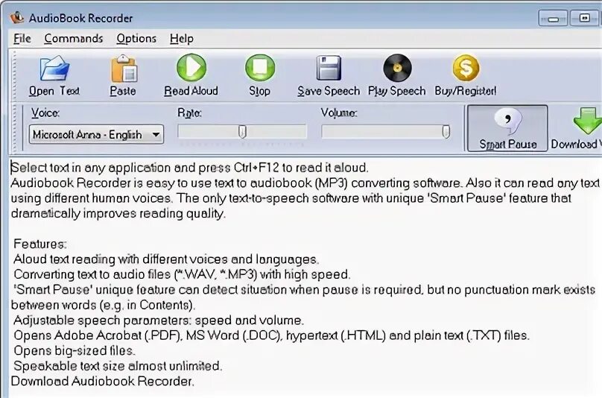This screenshot has height=398, width=602.
Task: Play saved speech with vinyl icon
Action: coord(397,68)
